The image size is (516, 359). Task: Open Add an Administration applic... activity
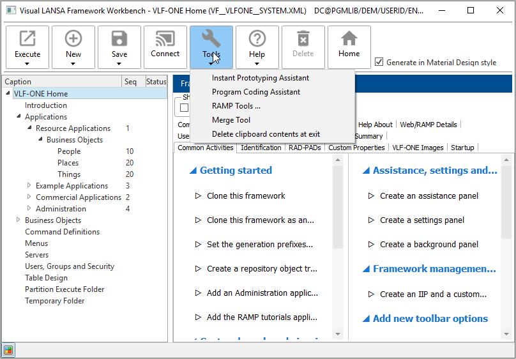tap(262, 293)
